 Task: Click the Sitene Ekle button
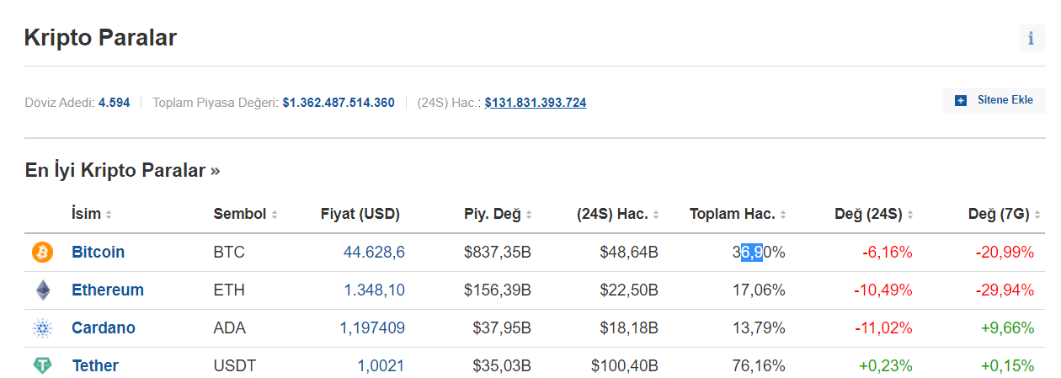(994, 100)
